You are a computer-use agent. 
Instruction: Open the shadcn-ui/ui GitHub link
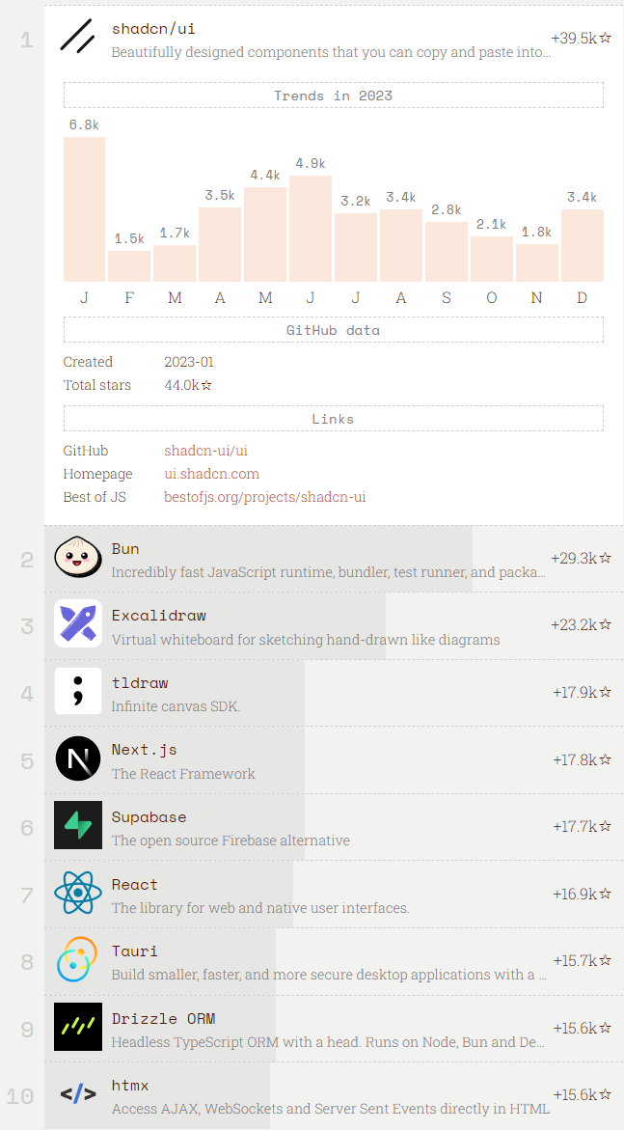[x=205, y=451]
